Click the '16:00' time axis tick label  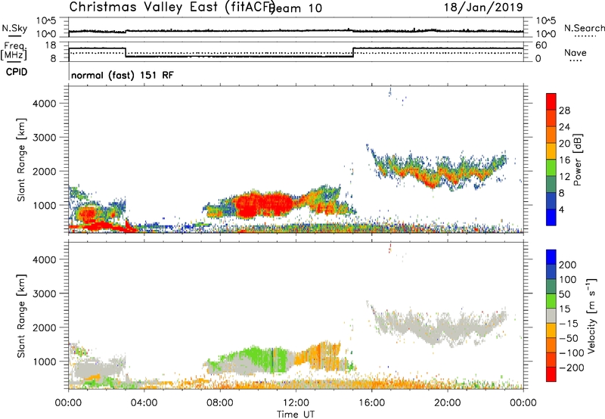pos(371,403)
